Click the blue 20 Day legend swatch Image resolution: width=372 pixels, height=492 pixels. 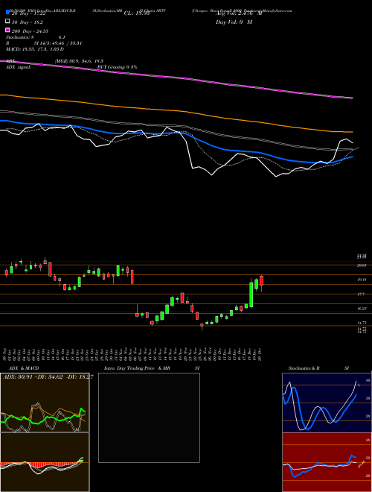[7, 13]
